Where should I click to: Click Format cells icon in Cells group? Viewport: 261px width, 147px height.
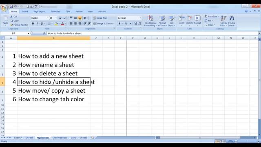point(197,18)
